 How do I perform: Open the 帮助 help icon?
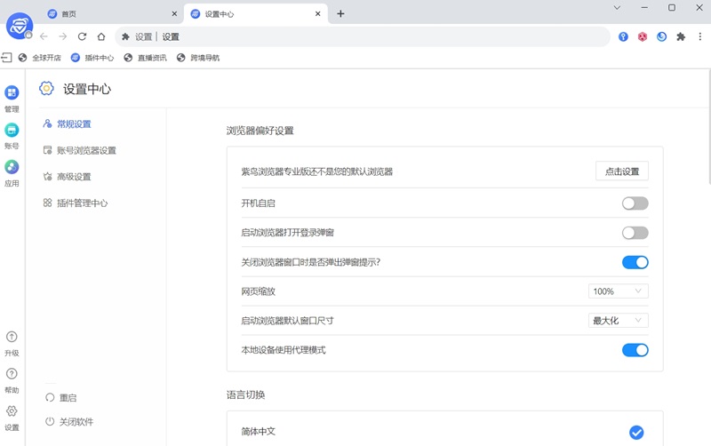click(12, 374)
